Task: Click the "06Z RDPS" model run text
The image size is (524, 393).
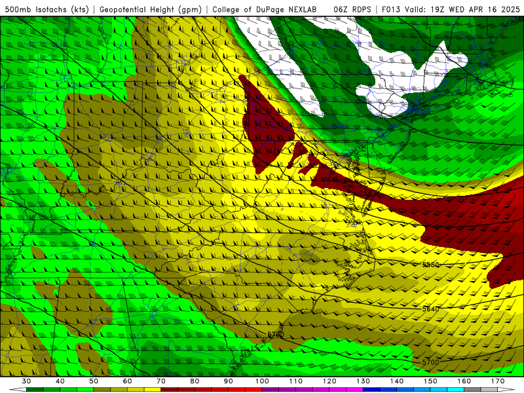Action: coord(352,9)
